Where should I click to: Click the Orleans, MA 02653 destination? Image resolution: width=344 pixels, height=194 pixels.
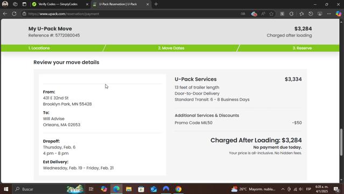coord(62,125)
